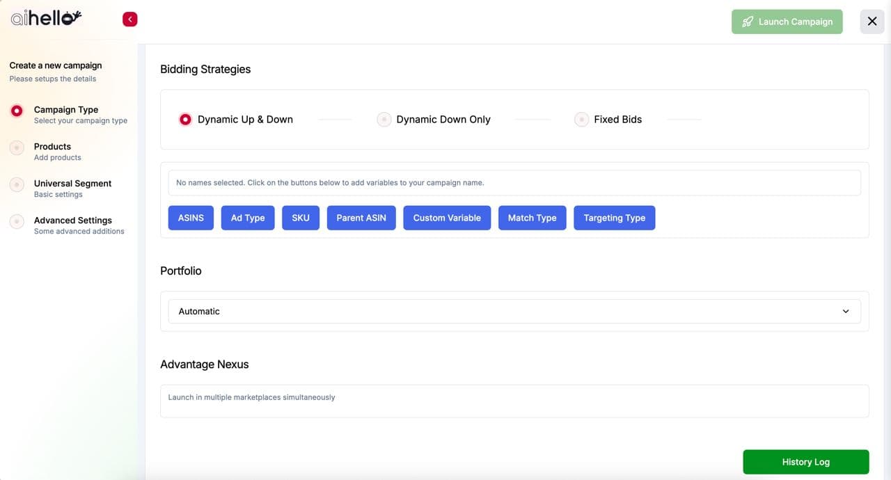Insert SKU variable button

point(301,218)
